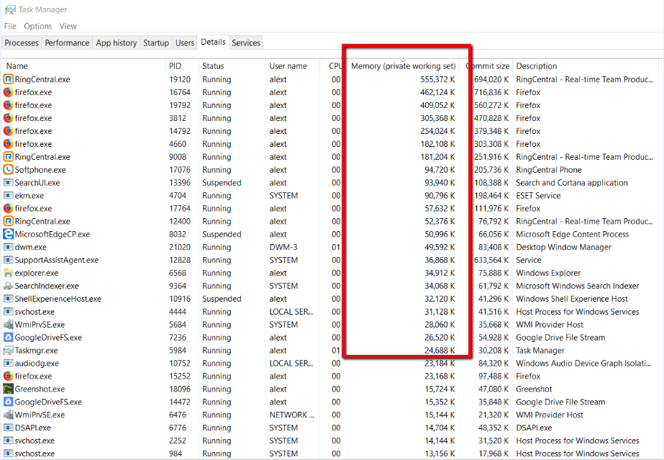Click the Firefox icon for PID 4660
The height and width of the screenshot is (460, 664).
(x=8, y=143)
